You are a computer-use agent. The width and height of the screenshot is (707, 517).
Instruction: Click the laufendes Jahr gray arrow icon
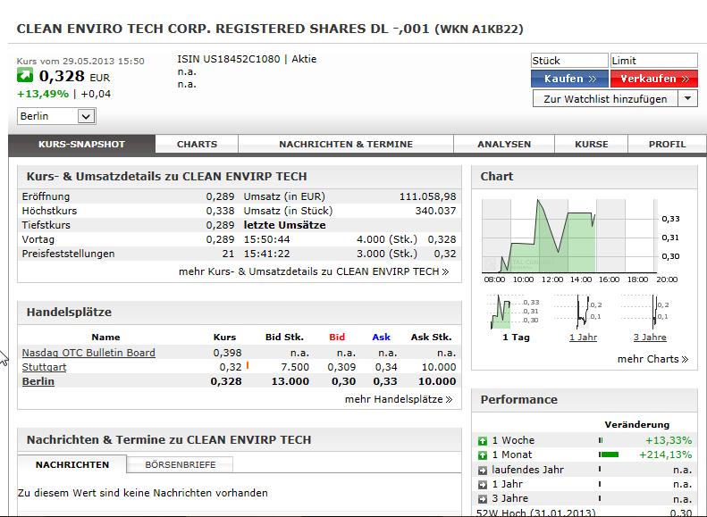point(483,470)
